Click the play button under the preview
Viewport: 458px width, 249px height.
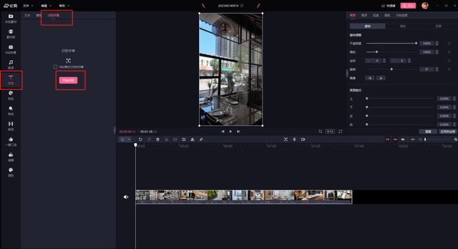click(x=231, y=131)
